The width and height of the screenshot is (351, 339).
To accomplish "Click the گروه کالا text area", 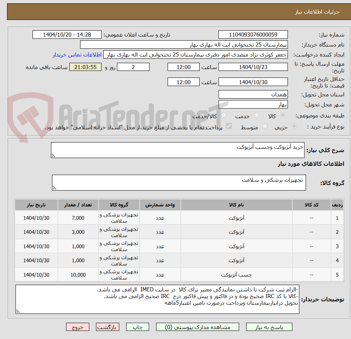I will pos(179,183).
